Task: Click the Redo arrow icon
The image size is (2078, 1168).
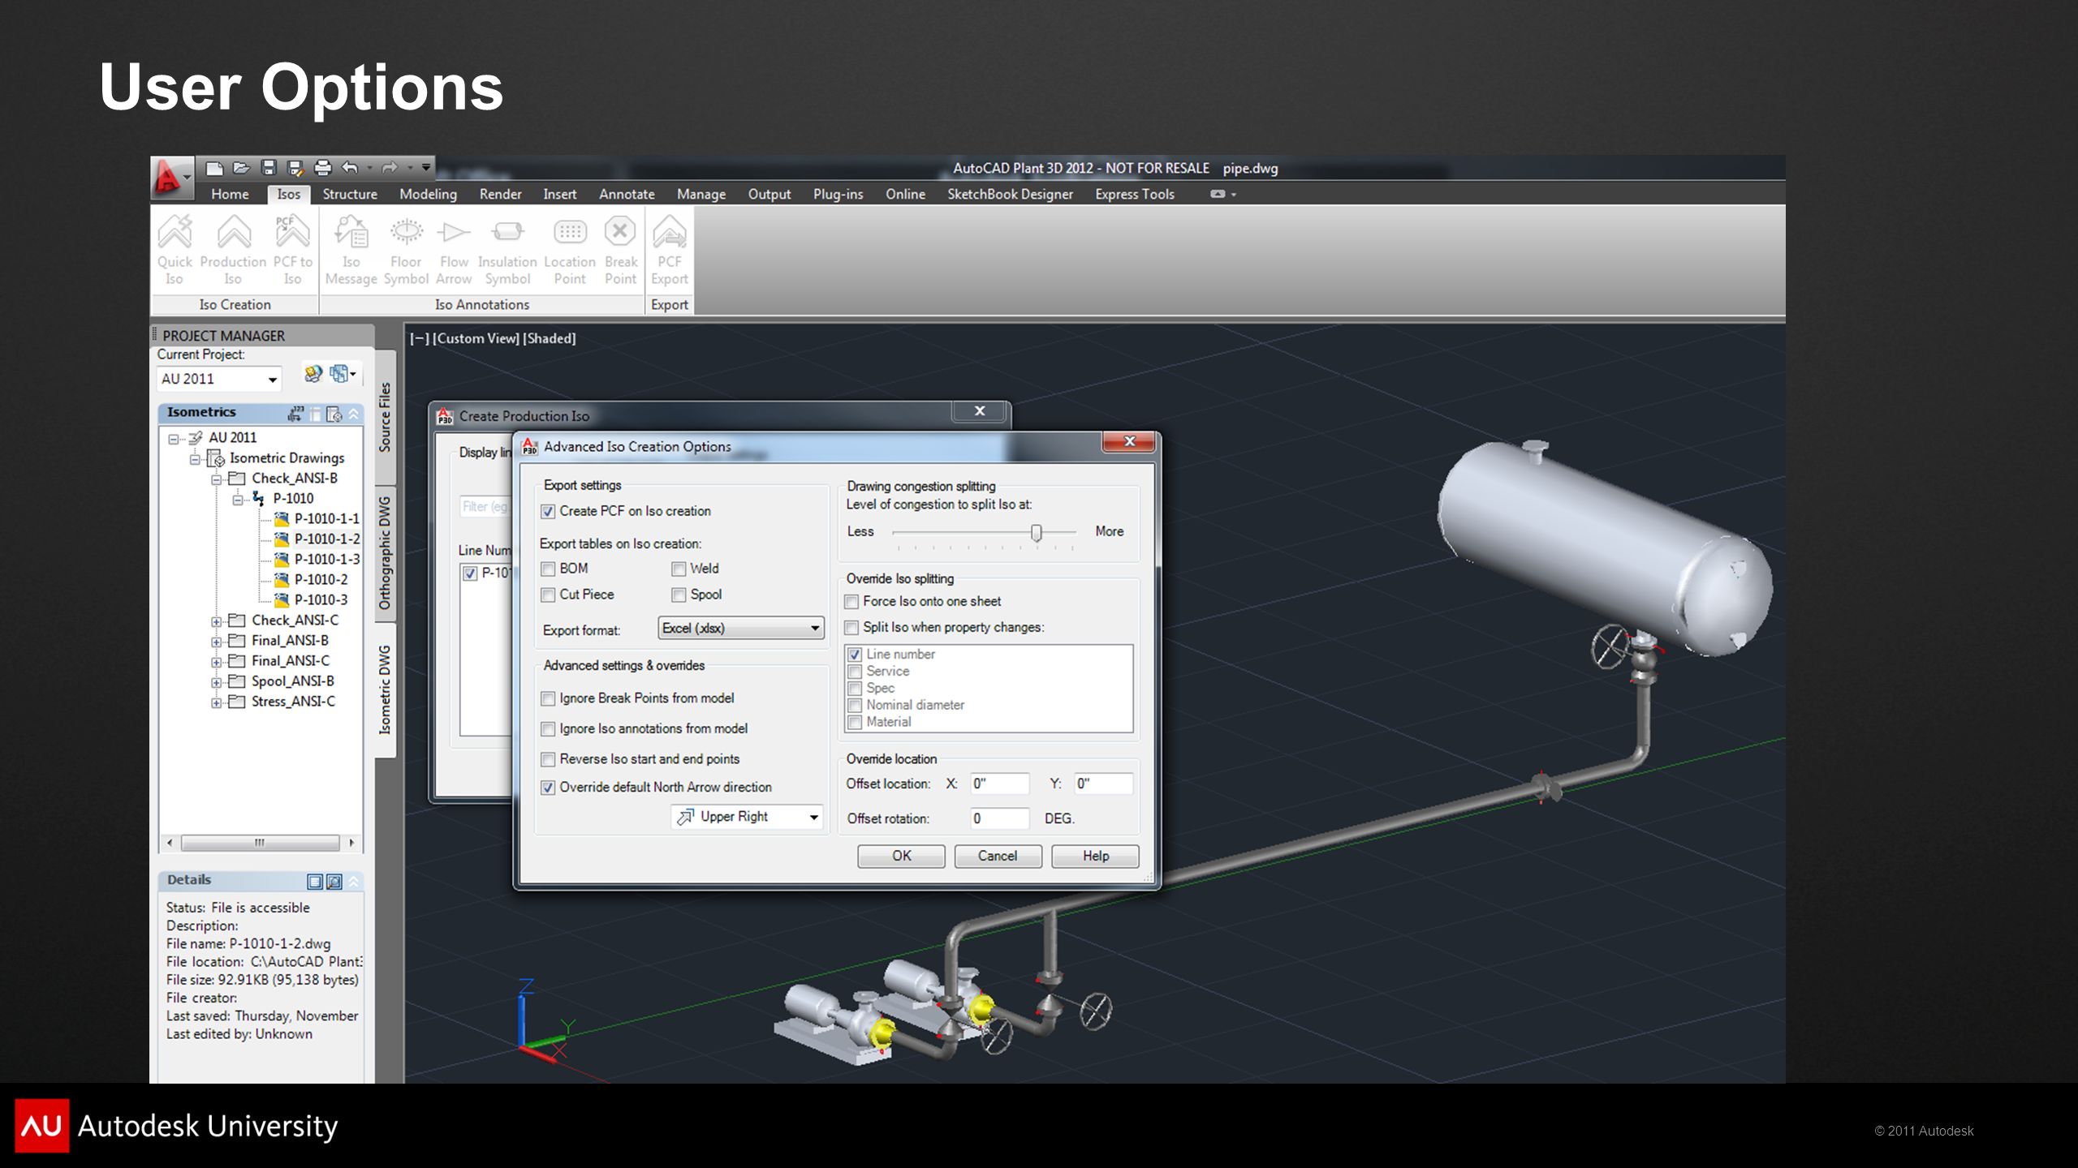Action: coord(390,168)
